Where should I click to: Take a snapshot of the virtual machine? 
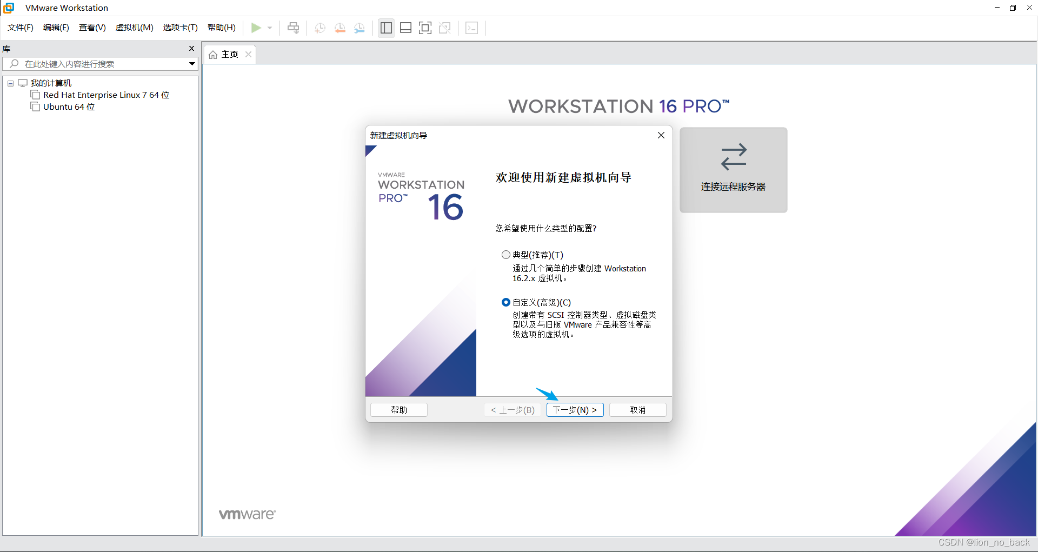[x=320, y=28]
